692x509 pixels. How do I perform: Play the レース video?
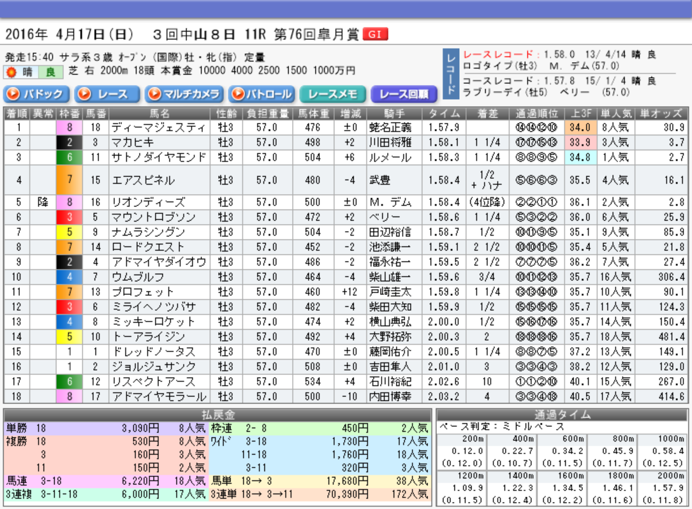[107, 94]
